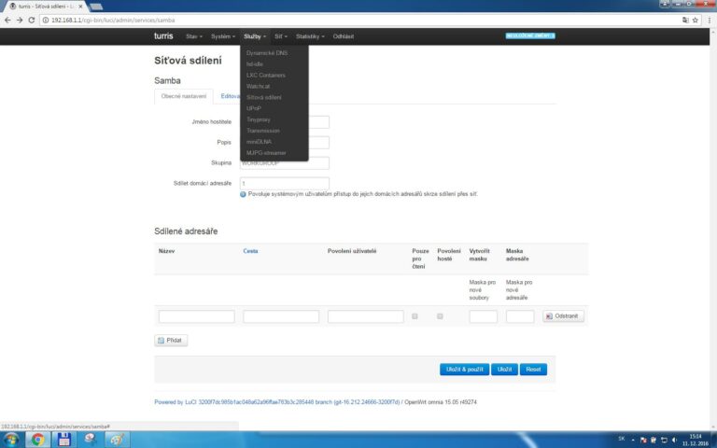The image size is (717, 448).
Task: Add a new share with Přidat
Action: pyautogui.click(x=171, y=340)
